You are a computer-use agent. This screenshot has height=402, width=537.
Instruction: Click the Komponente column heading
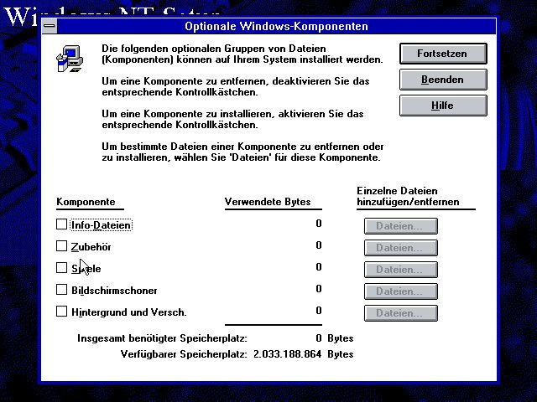(86, 202)
